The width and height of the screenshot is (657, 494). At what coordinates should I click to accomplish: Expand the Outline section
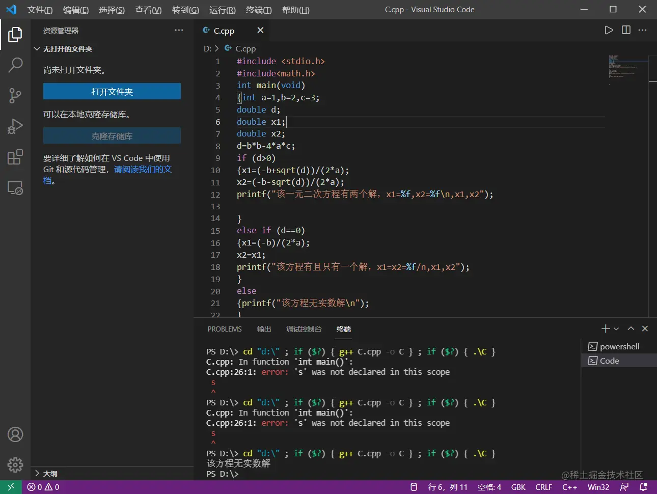[x=37, y=474]
